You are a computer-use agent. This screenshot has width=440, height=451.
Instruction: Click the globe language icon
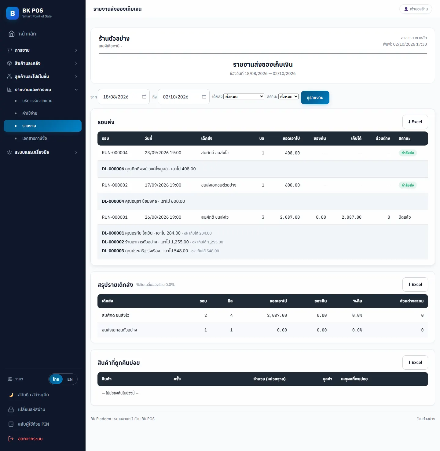coord(10,379)
